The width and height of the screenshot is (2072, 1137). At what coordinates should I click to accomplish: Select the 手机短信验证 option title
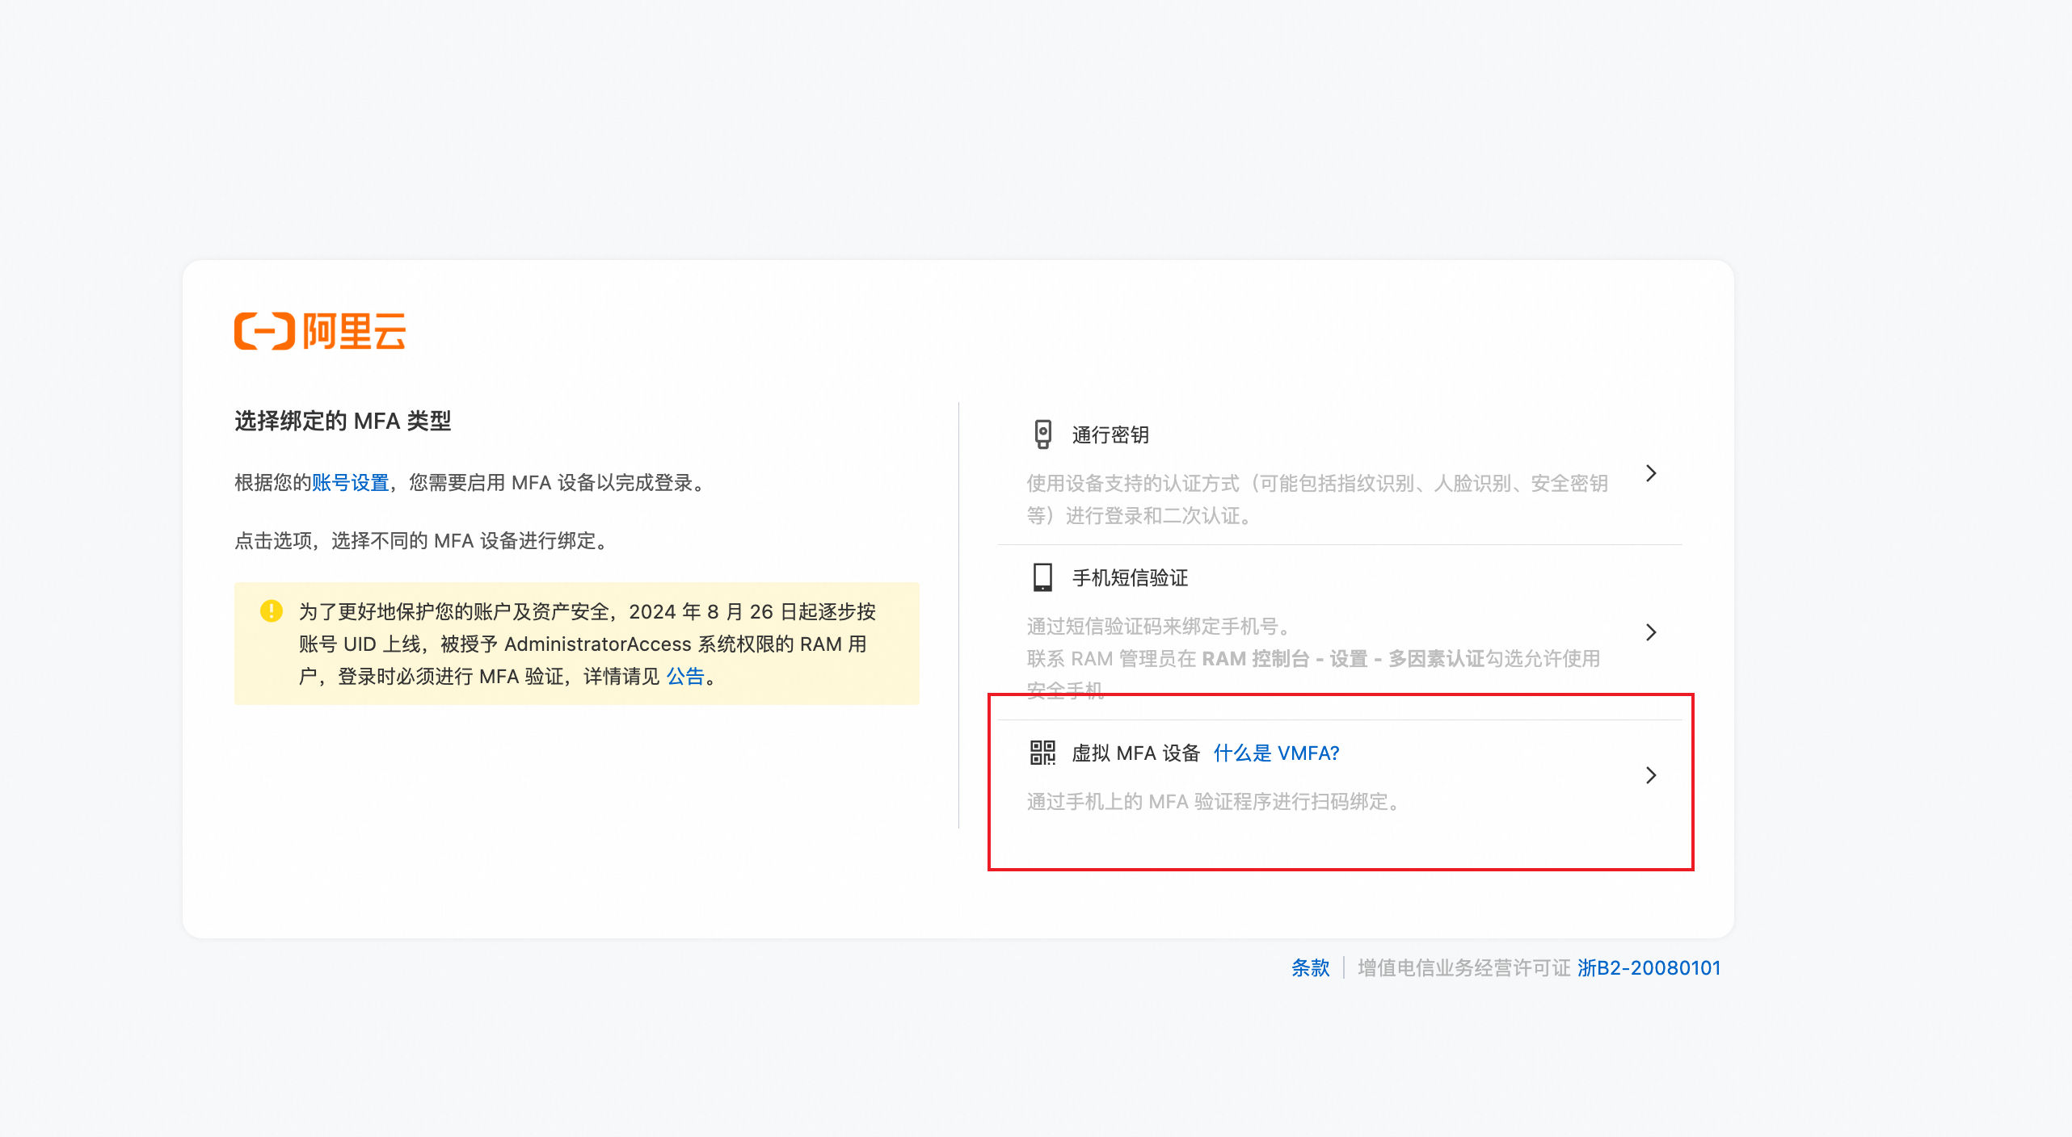click(x=1130, y=578)
